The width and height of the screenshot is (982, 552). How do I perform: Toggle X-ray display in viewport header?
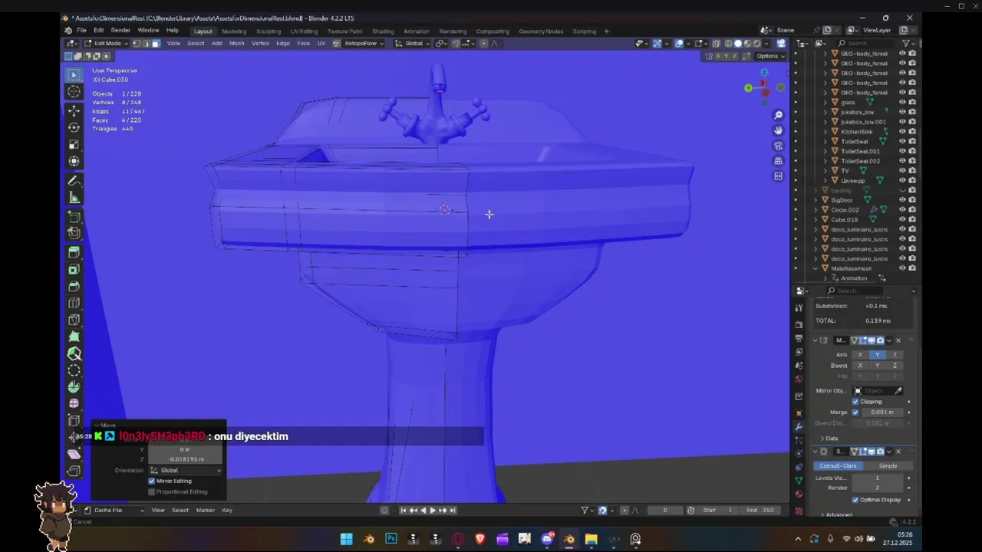coord(716,44)
